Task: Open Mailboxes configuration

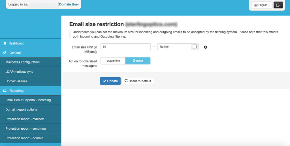Action: pyautogui.click(x=31, y=62)
